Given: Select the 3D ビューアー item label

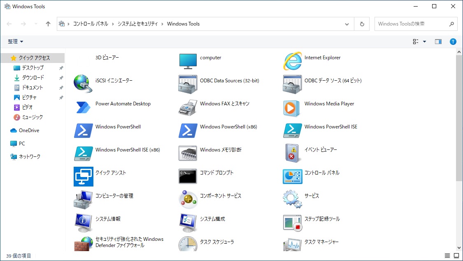Looking at the screenshot, I should pos(107,58).
